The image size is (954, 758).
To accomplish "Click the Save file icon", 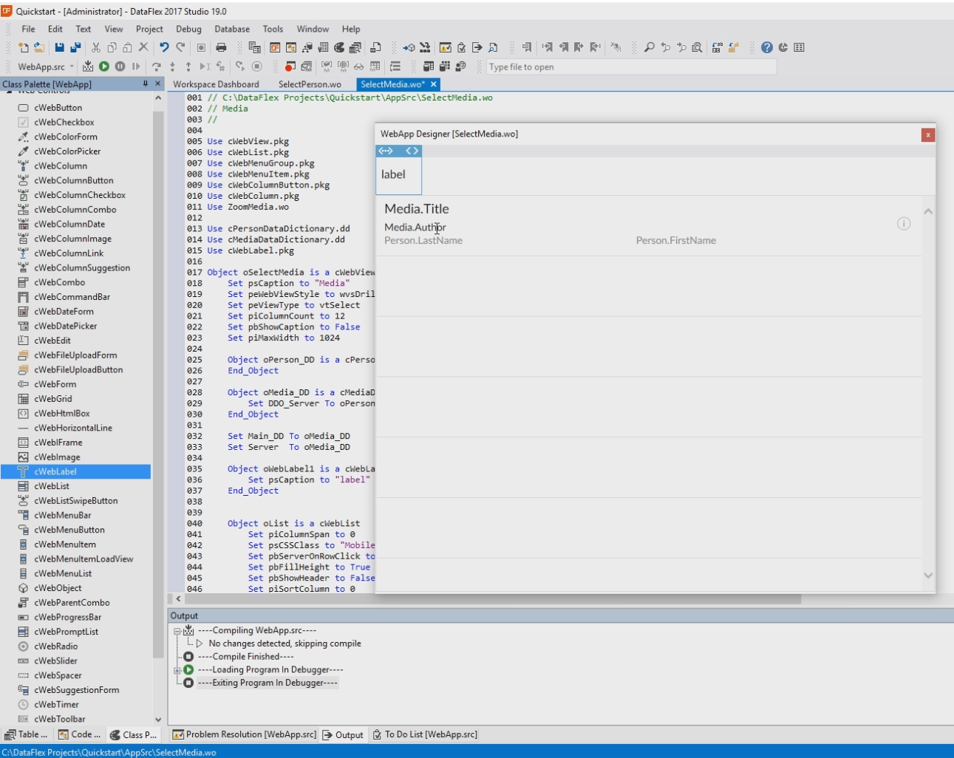I will [60, 47].
